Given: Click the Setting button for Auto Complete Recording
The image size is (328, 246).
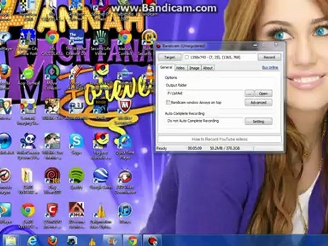Looking at the screenshot, I should click(259, 122).
